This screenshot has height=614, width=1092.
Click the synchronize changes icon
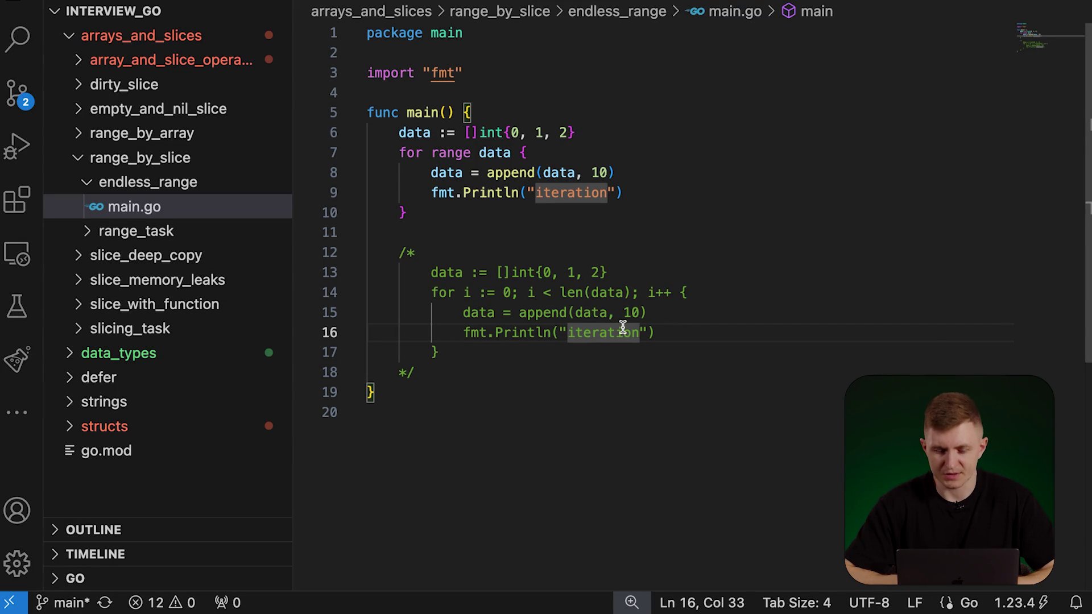[105, 603]
